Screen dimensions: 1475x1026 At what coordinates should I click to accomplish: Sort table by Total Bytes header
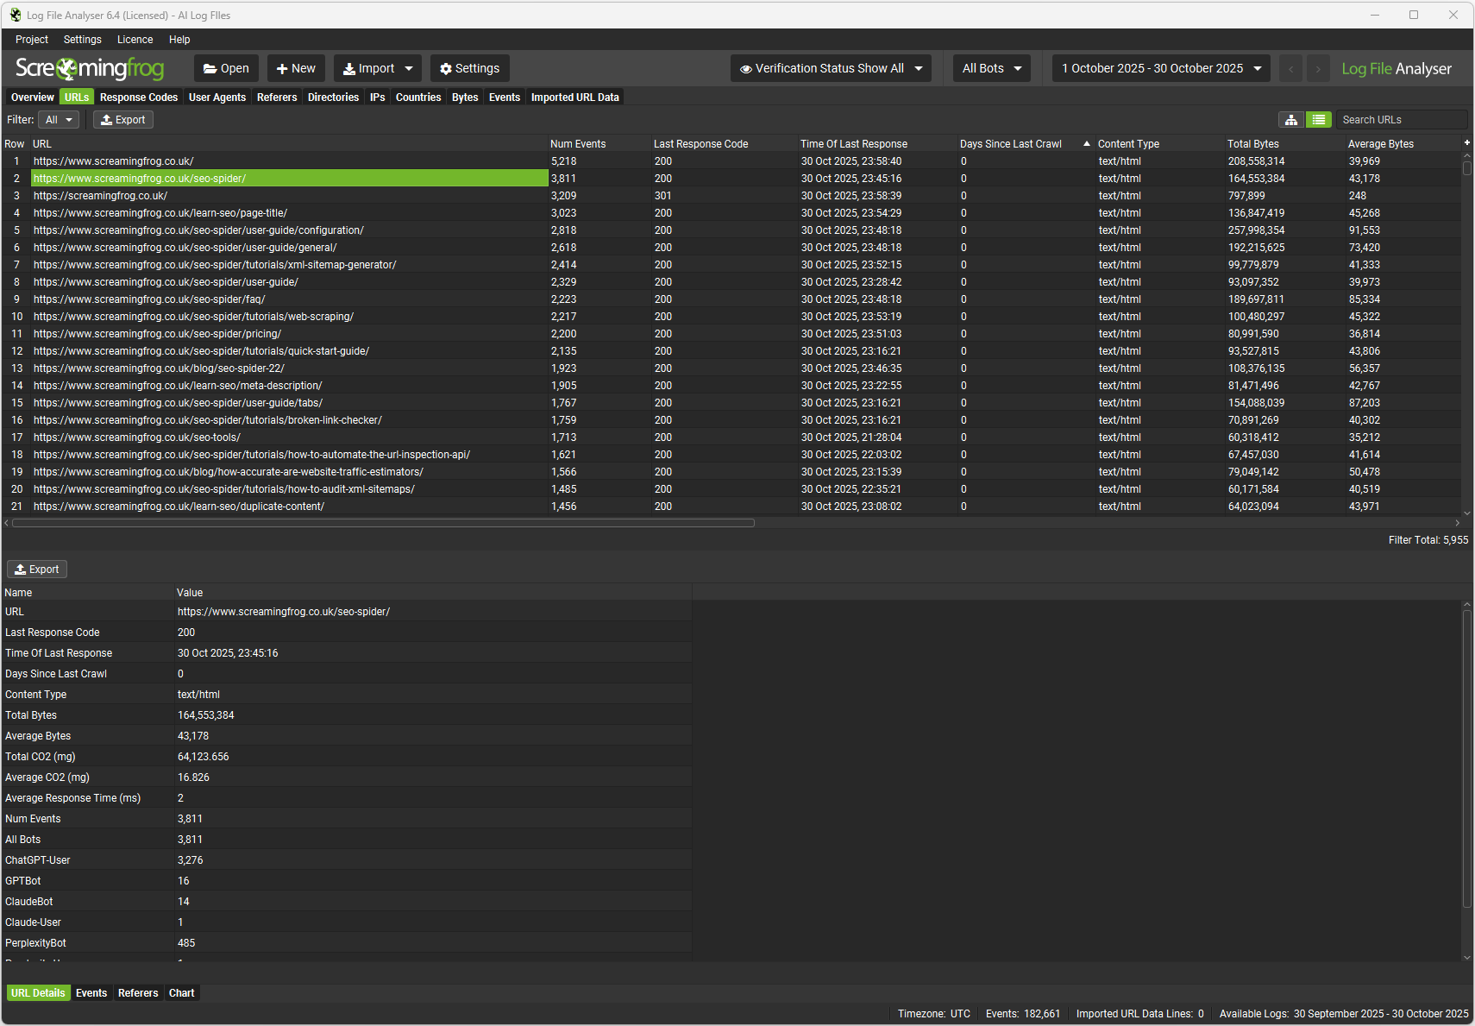pos(1252,144)
